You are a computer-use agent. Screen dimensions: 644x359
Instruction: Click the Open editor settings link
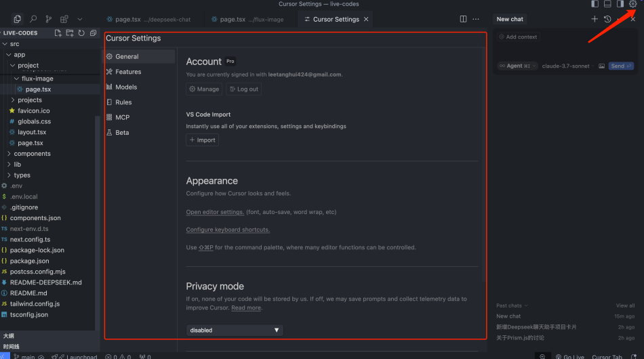click(215, 212)
